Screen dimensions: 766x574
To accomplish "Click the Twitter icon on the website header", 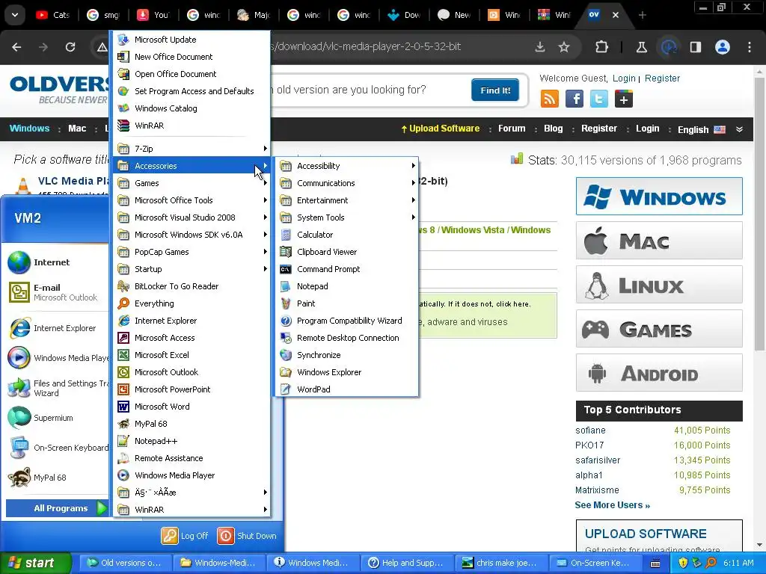I will pos(599,99).
